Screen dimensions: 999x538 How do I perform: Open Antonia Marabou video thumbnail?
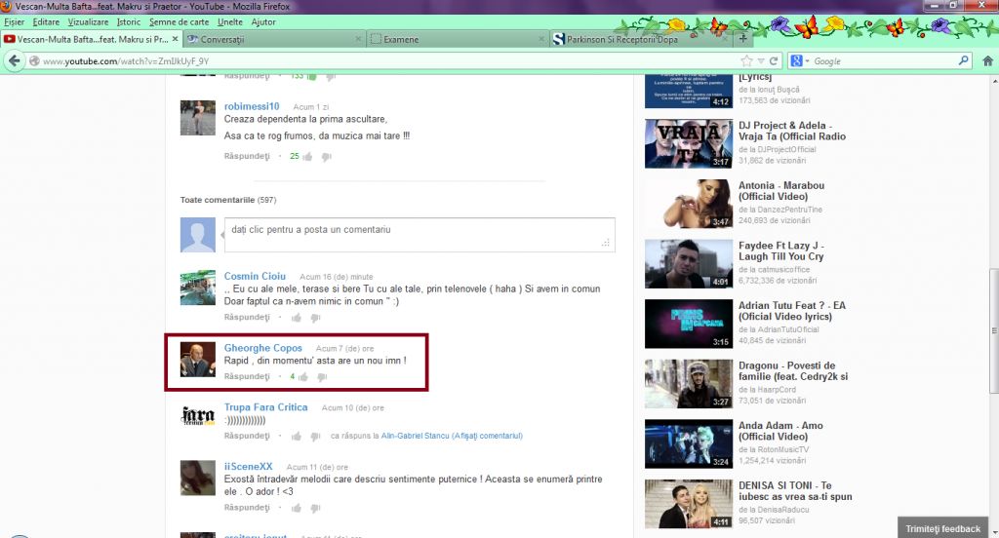pos(689,204)
